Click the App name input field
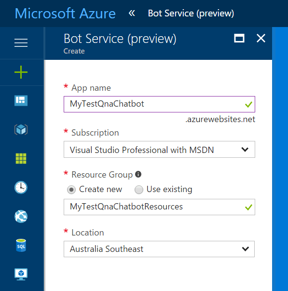288x291 pixels. pos(159,104)
